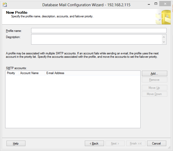
Task: Open the wizard Help
Action: (16, 143)
